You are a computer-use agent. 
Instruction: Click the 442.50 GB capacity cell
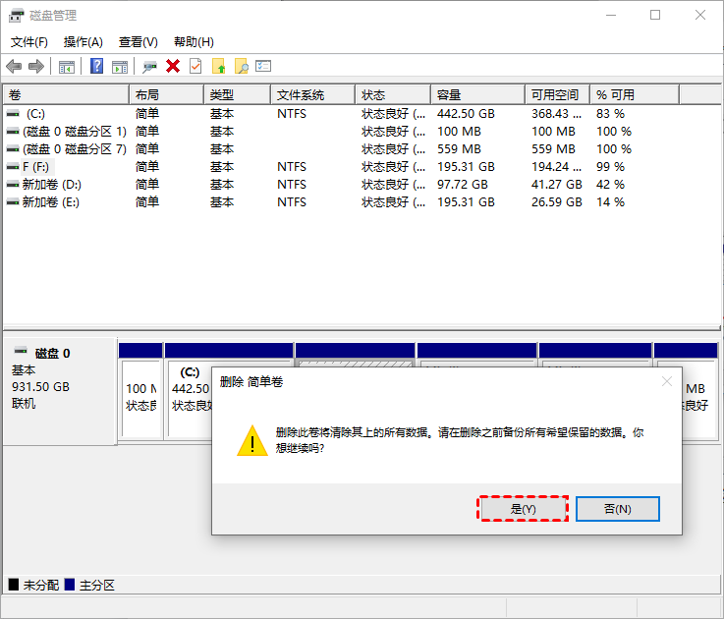point(466,114)
